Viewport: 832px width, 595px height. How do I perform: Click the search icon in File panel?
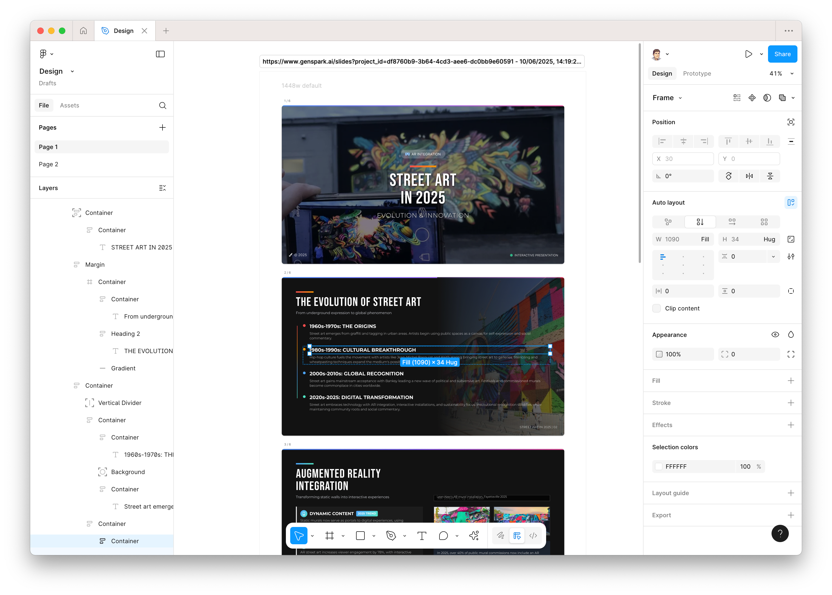(x=163, y=106)
